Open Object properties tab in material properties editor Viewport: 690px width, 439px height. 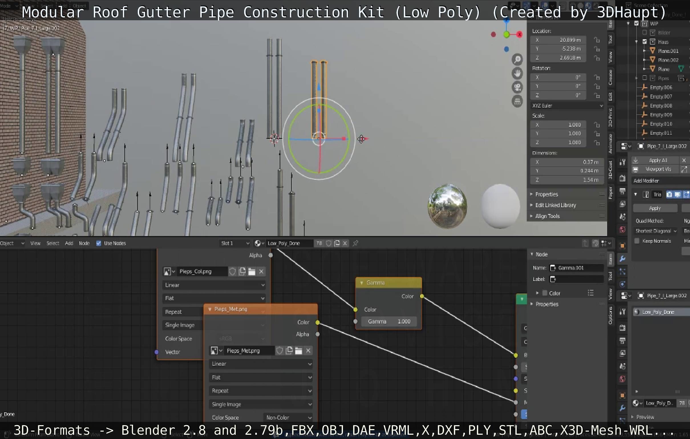(x=622, y=395)
